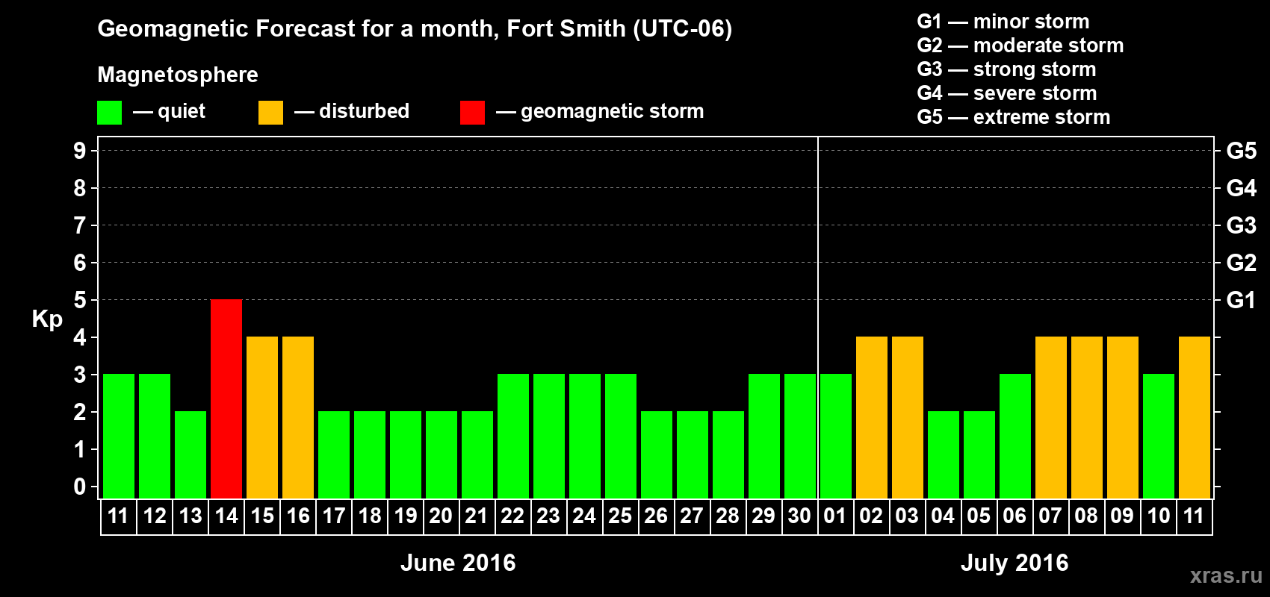Image resolution: width=1270 pixels, height=597 pixels.
Task: Click the 'G4 — severe storm' legend line
Action: click(1007, 93)
